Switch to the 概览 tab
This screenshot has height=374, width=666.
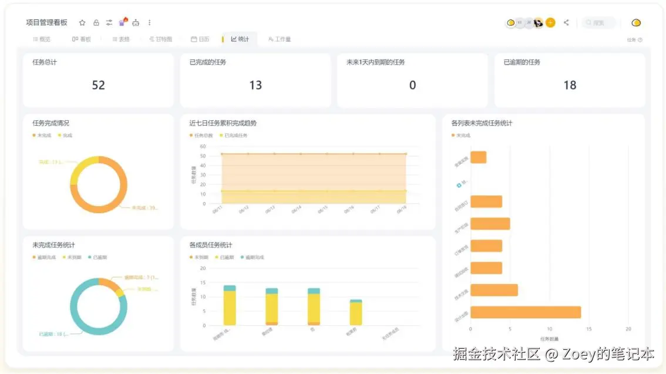pyautogui.click(x=42, y=39)
